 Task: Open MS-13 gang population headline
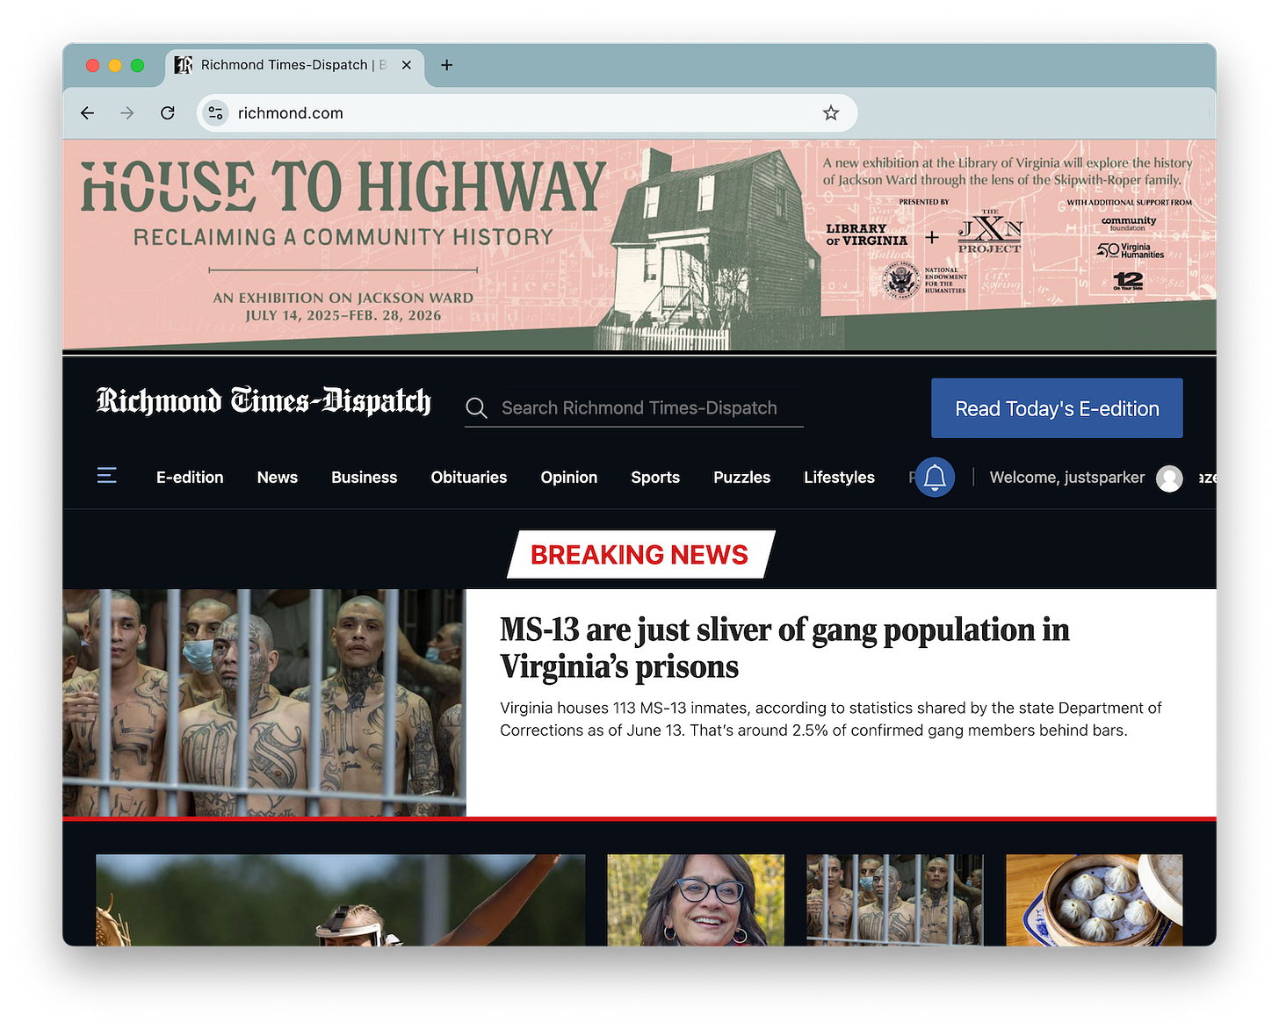[x=784, y=648]
